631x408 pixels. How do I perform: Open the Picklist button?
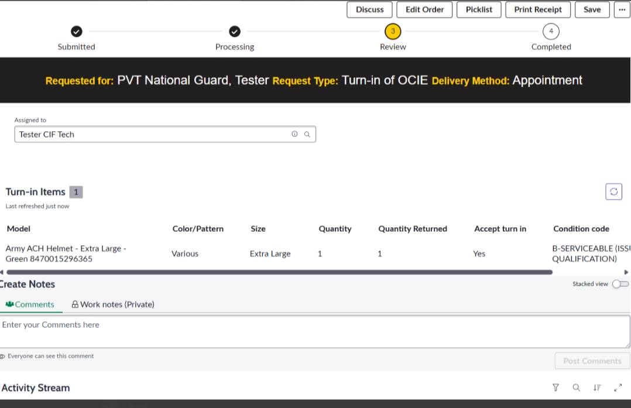tap(479, 9)
